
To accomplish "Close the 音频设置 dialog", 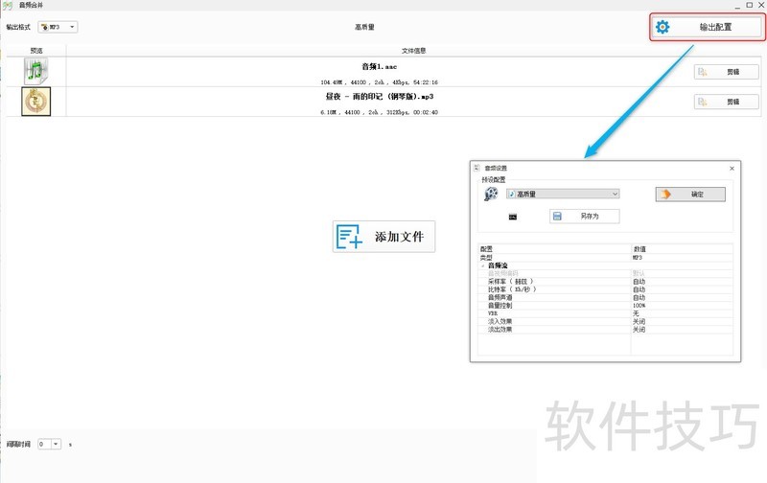I will 732,168.
